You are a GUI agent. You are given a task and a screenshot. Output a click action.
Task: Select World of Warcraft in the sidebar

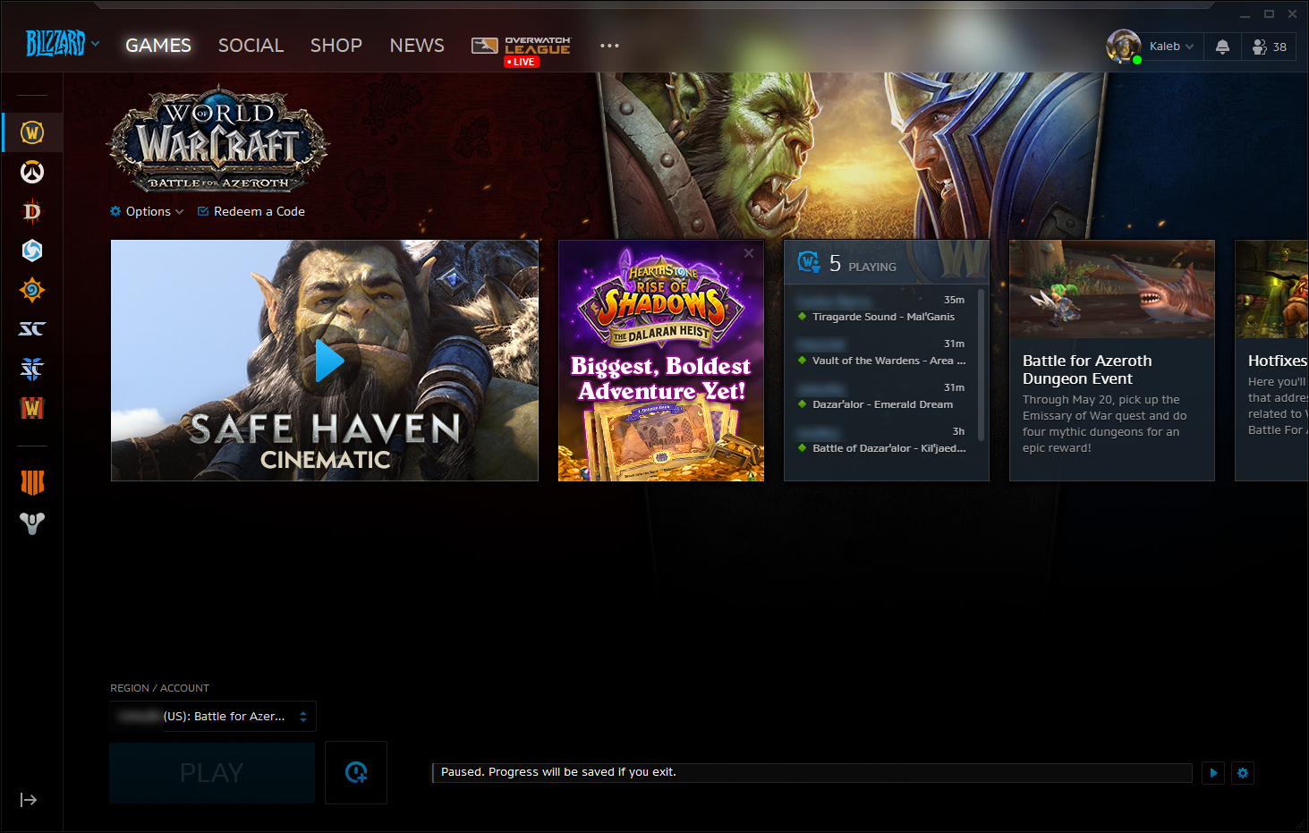click(32, 132)
